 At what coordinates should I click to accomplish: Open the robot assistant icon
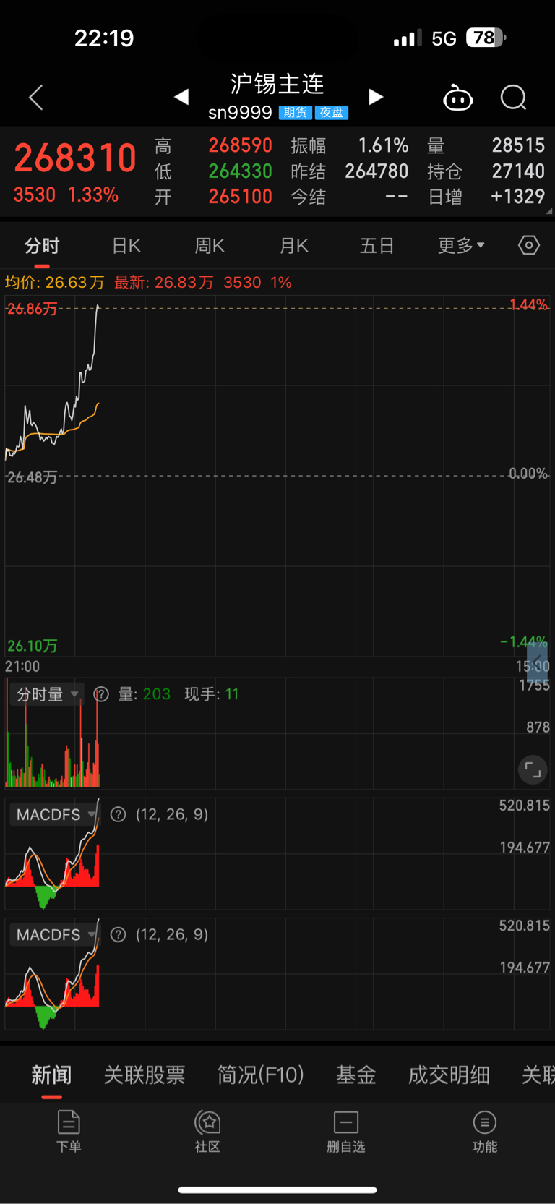(457, 98)
